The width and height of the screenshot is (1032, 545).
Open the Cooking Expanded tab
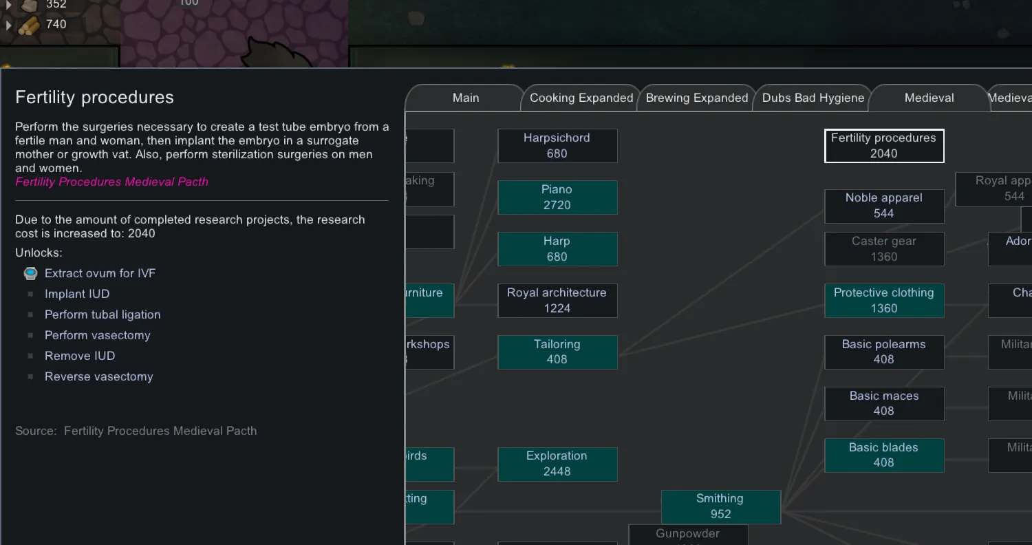[x=581, y=98]
